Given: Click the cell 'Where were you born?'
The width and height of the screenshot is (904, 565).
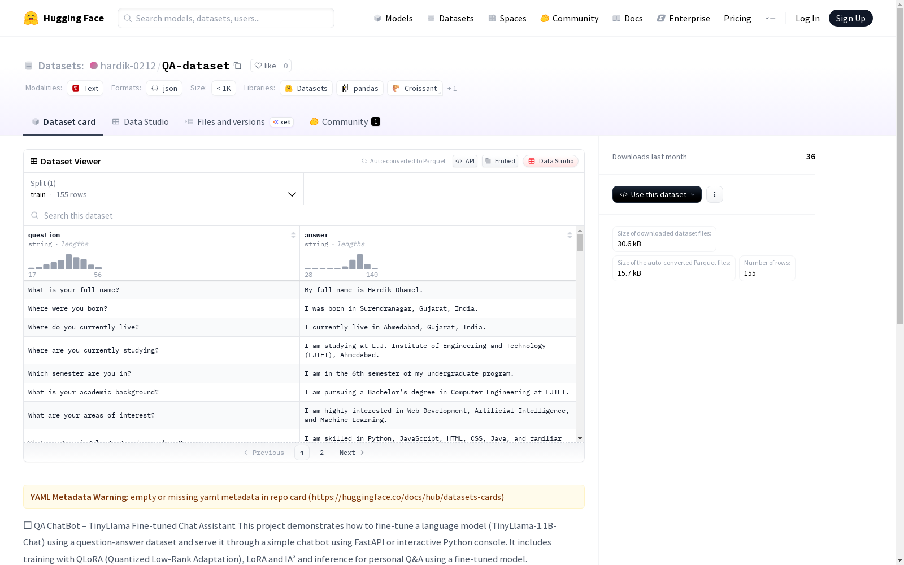Looking at the screenshot, I should (x=162, y=308).
